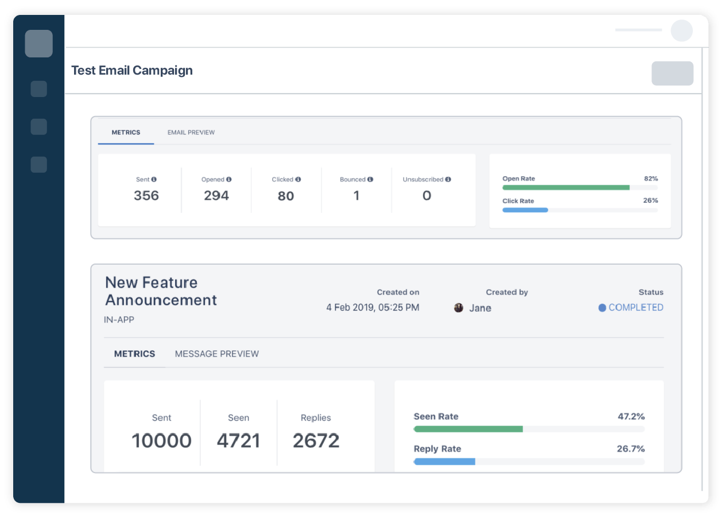Open the info tooltip next to Opened
Viewport: 725px width, 519px height.
click(230, 179)
